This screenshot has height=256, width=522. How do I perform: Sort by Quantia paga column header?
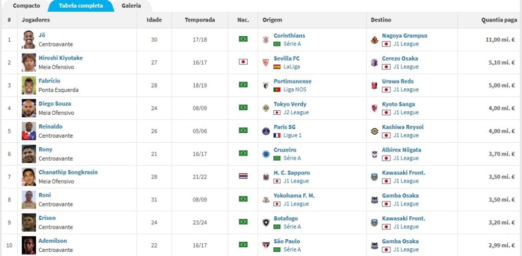[499, 20]
